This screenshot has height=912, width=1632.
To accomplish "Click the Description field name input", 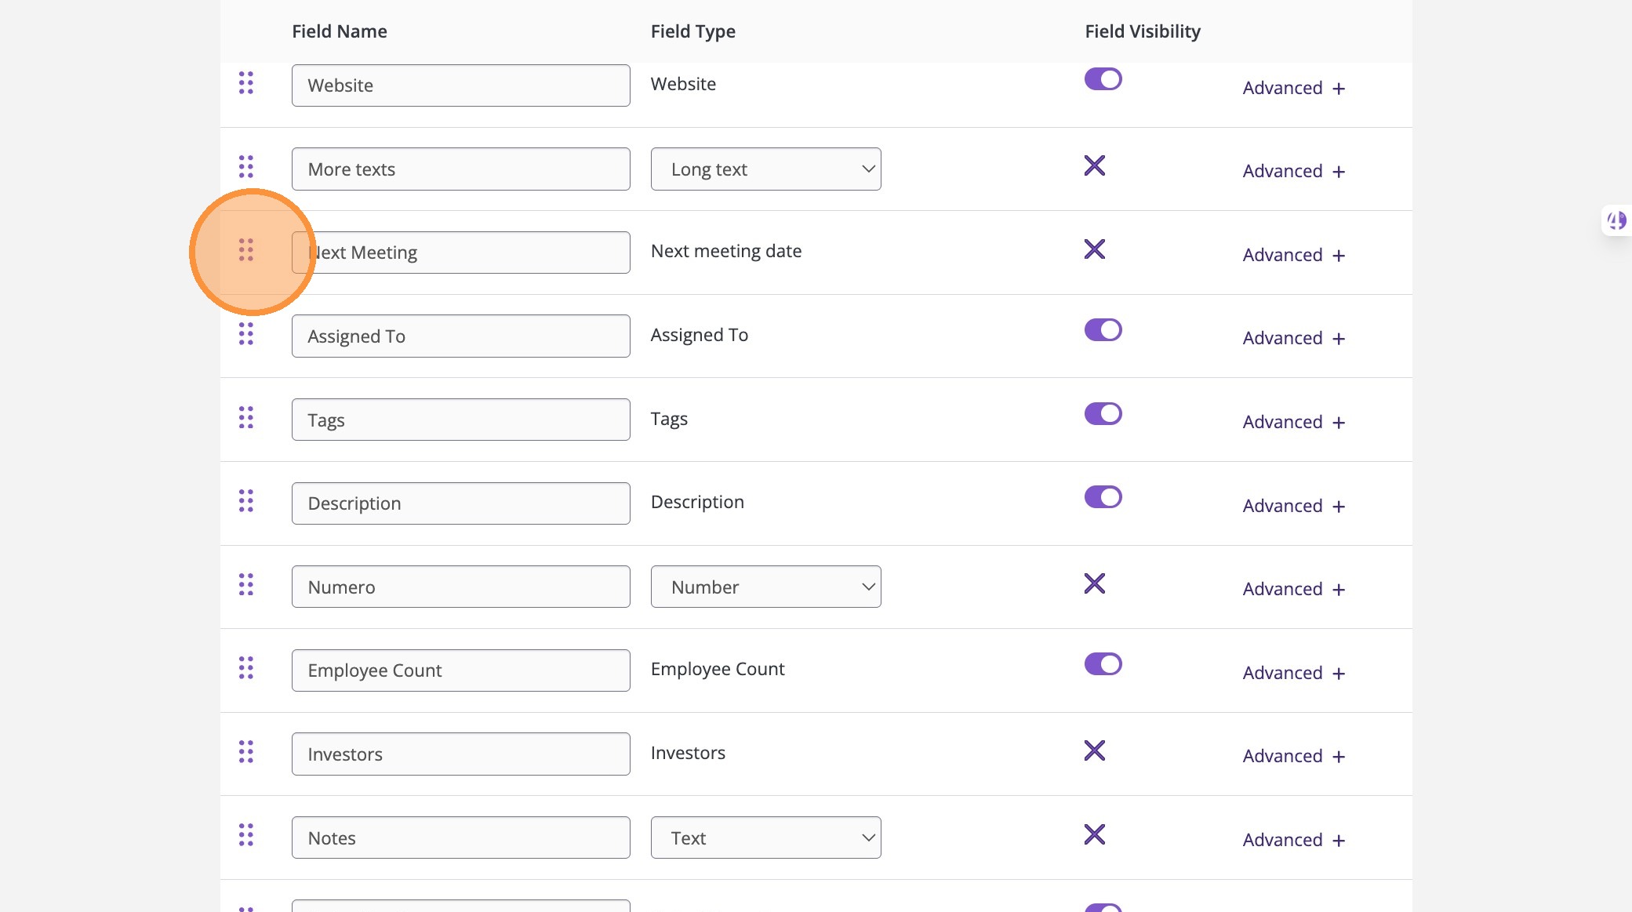I will 460,503.
